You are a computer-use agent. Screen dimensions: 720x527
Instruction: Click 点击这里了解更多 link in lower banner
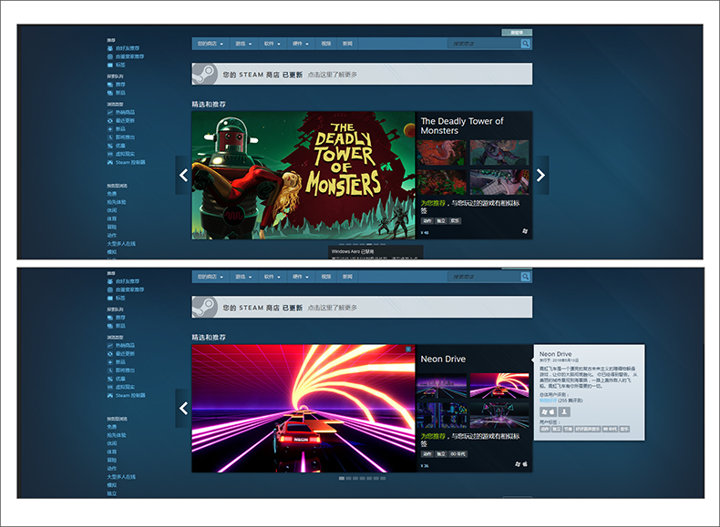332,308
